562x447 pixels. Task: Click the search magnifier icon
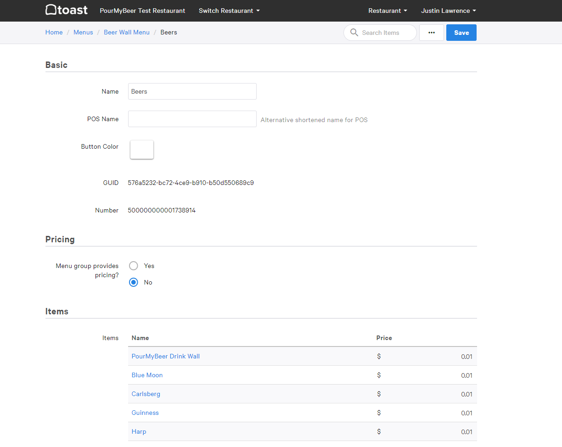tap(354, 33)
